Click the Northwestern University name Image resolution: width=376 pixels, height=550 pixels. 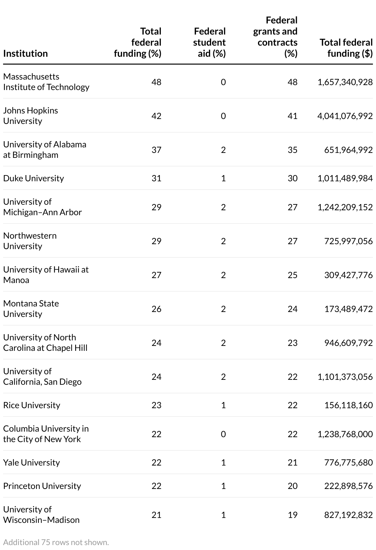click(30, 241)
